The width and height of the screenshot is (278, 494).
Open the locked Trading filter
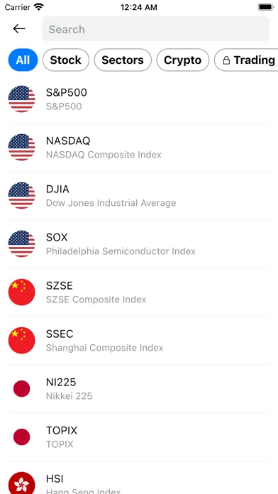246,60
